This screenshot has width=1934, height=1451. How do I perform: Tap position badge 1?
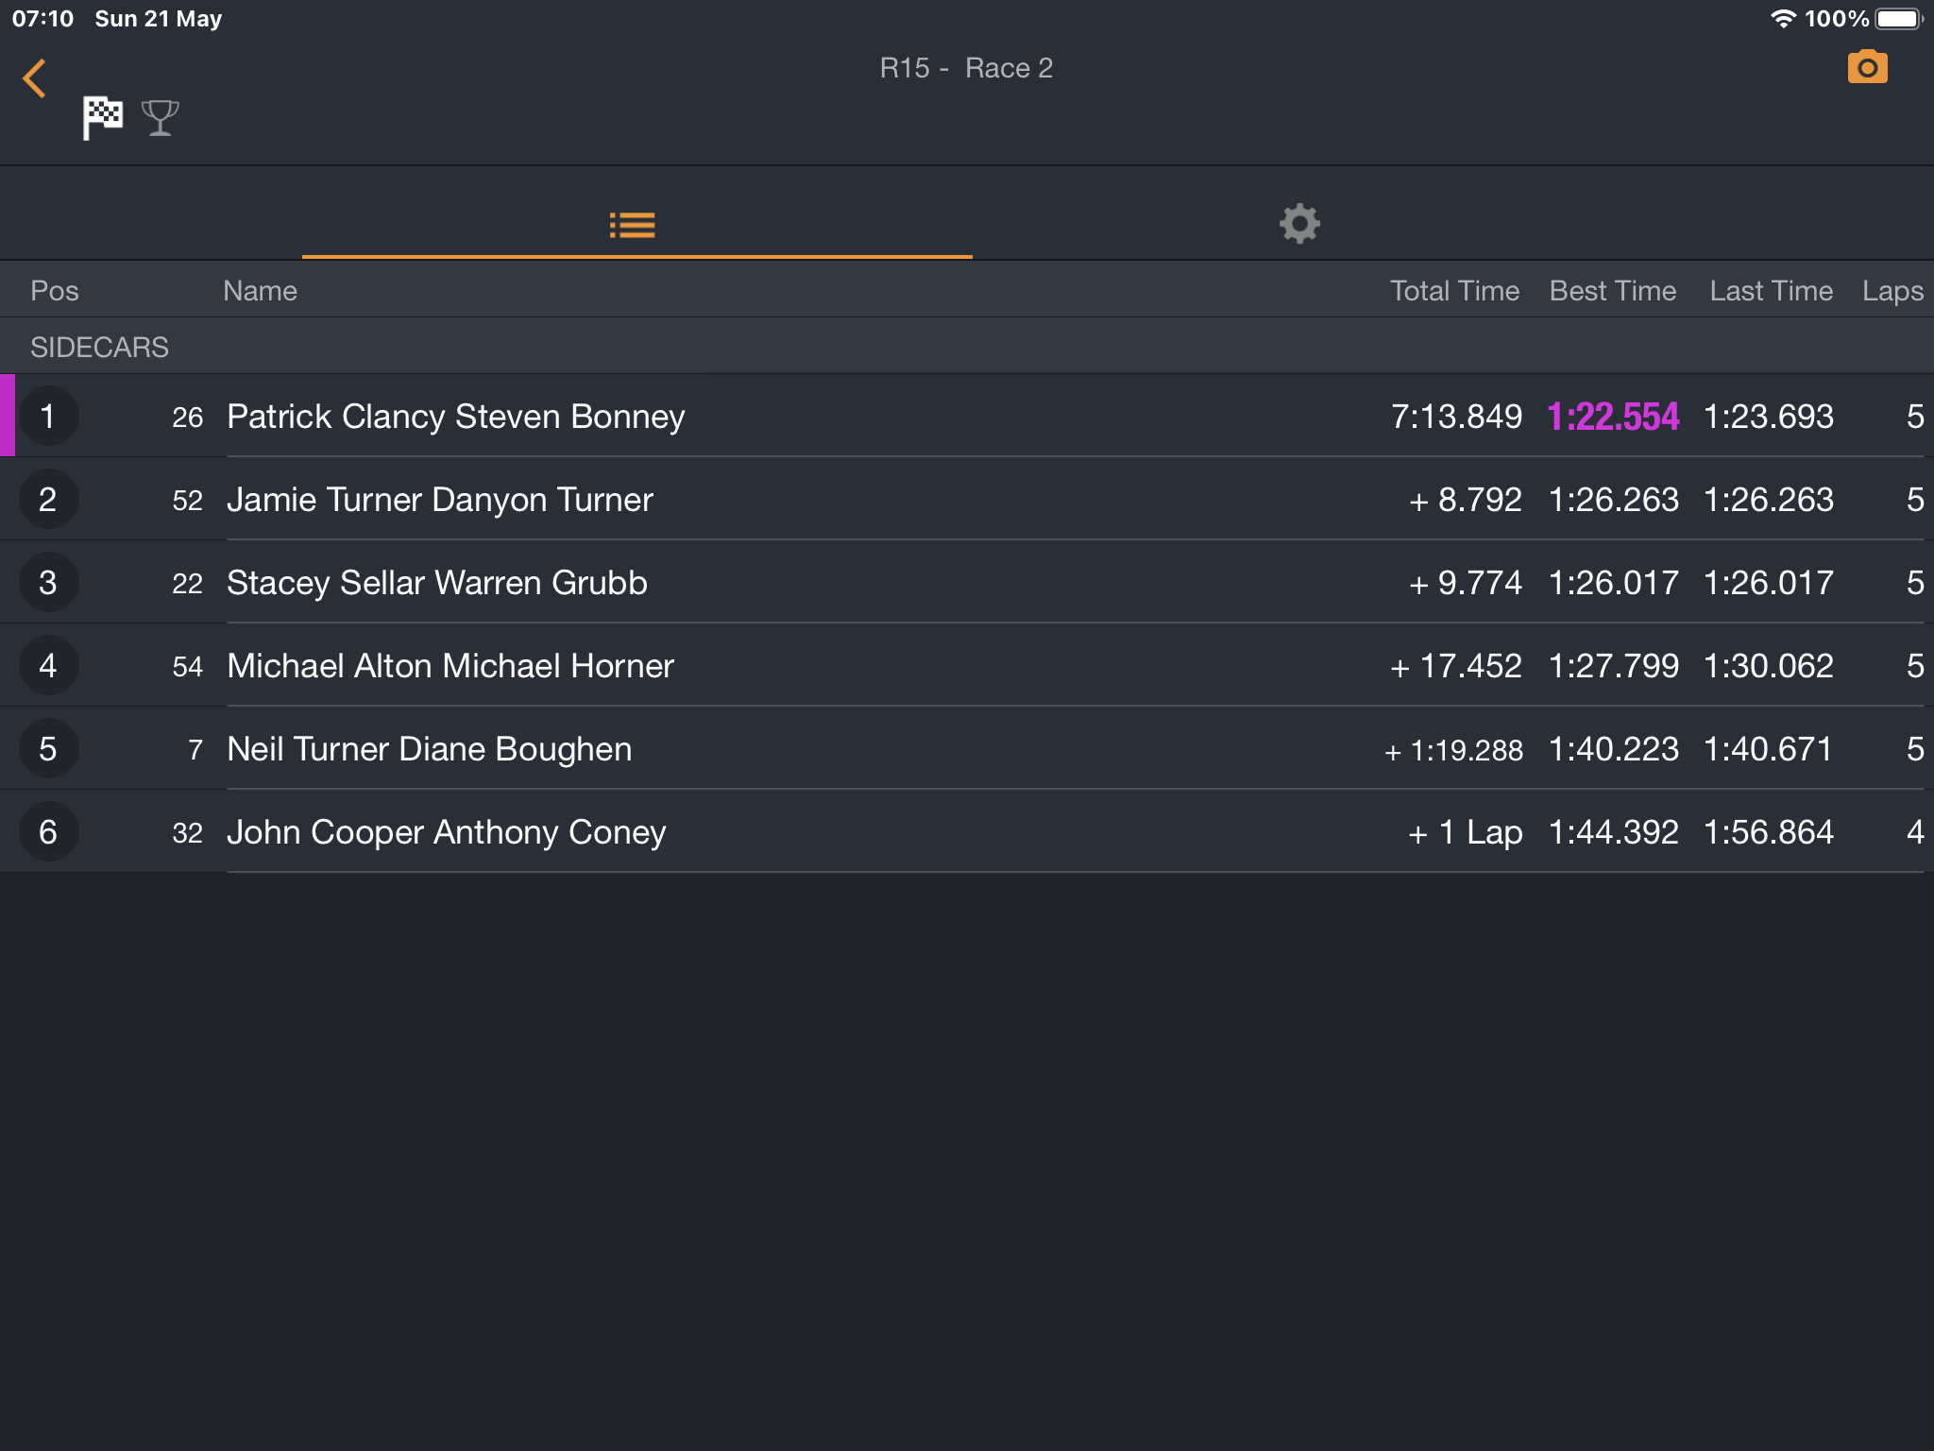coord(48,417)
